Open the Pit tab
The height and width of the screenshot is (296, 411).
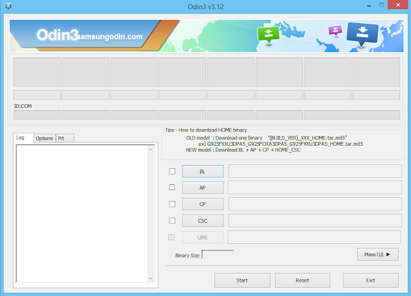click(65, 138)
